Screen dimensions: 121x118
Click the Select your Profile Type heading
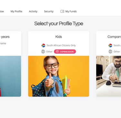[59, 24]
